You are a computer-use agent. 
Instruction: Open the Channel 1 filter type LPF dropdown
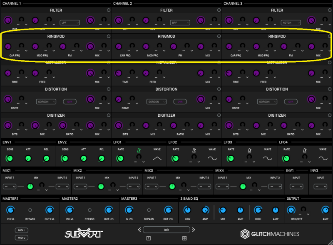pyautogui.click(x=70, y=22)
